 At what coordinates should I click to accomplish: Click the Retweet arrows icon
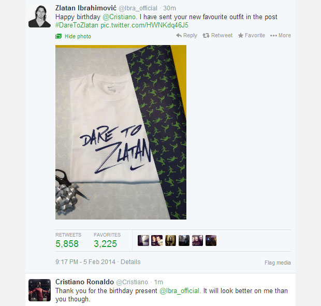click(206, 35)
